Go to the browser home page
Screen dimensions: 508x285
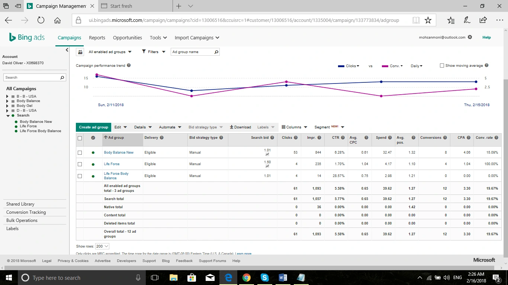point(57,20)
